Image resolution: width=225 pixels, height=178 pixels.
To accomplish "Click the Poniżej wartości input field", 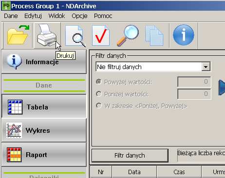I will click(194, 94).
